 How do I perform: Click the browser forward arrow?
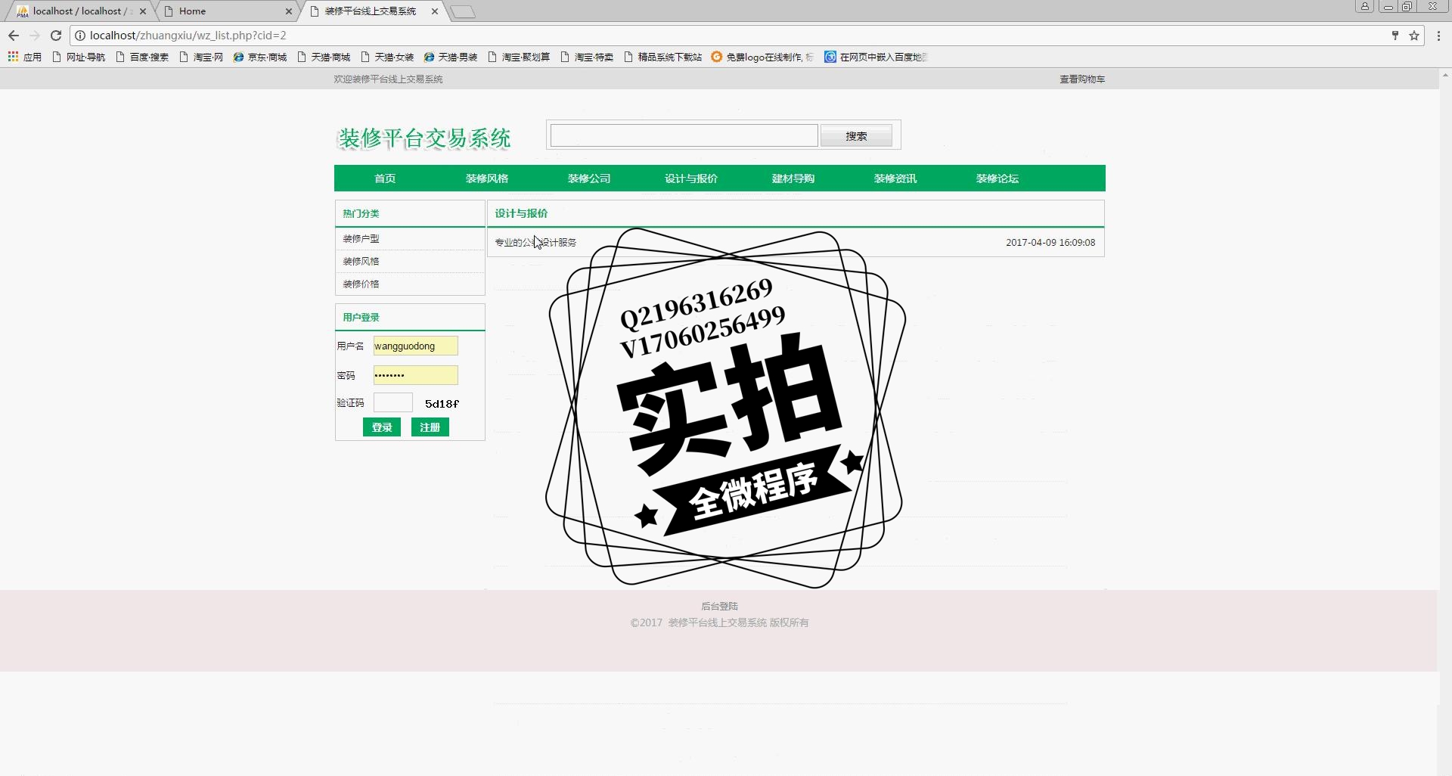34,36
